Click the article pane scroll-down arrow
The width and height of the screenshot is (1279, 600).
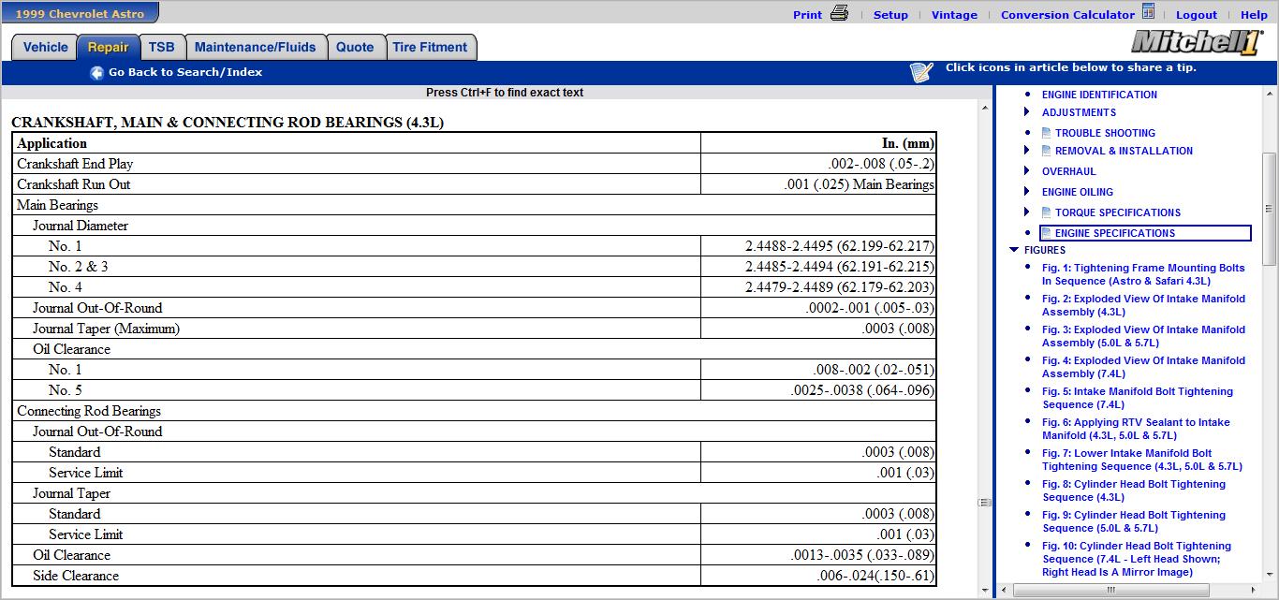985,590
